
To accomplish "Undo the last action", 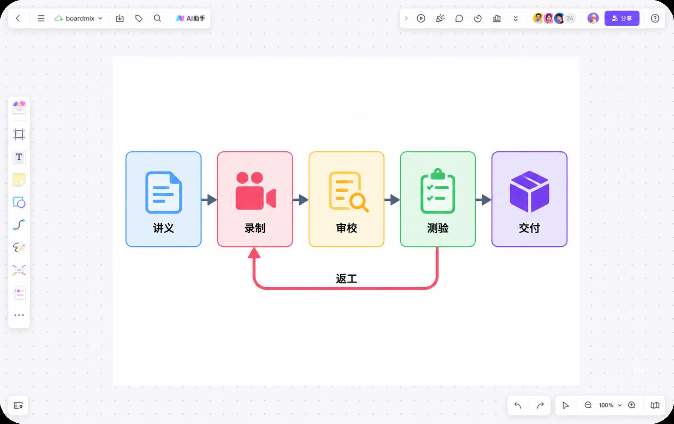I will [x=518, y=405].
